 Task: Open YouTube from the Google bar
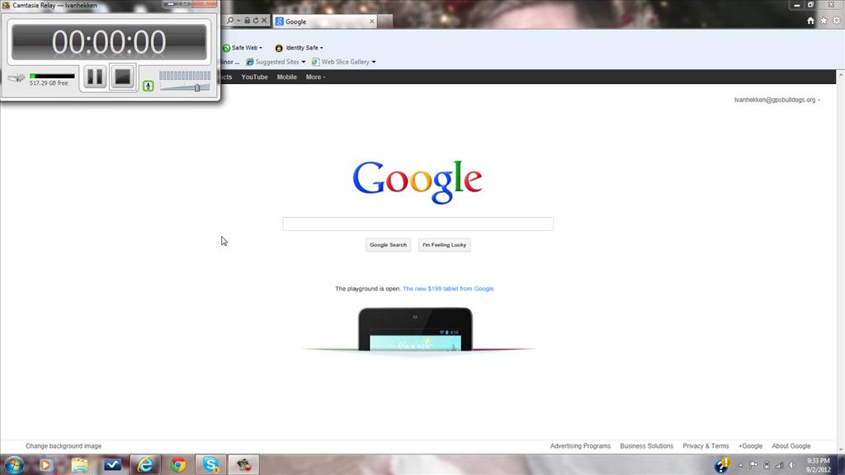click(x=254, y=77)
